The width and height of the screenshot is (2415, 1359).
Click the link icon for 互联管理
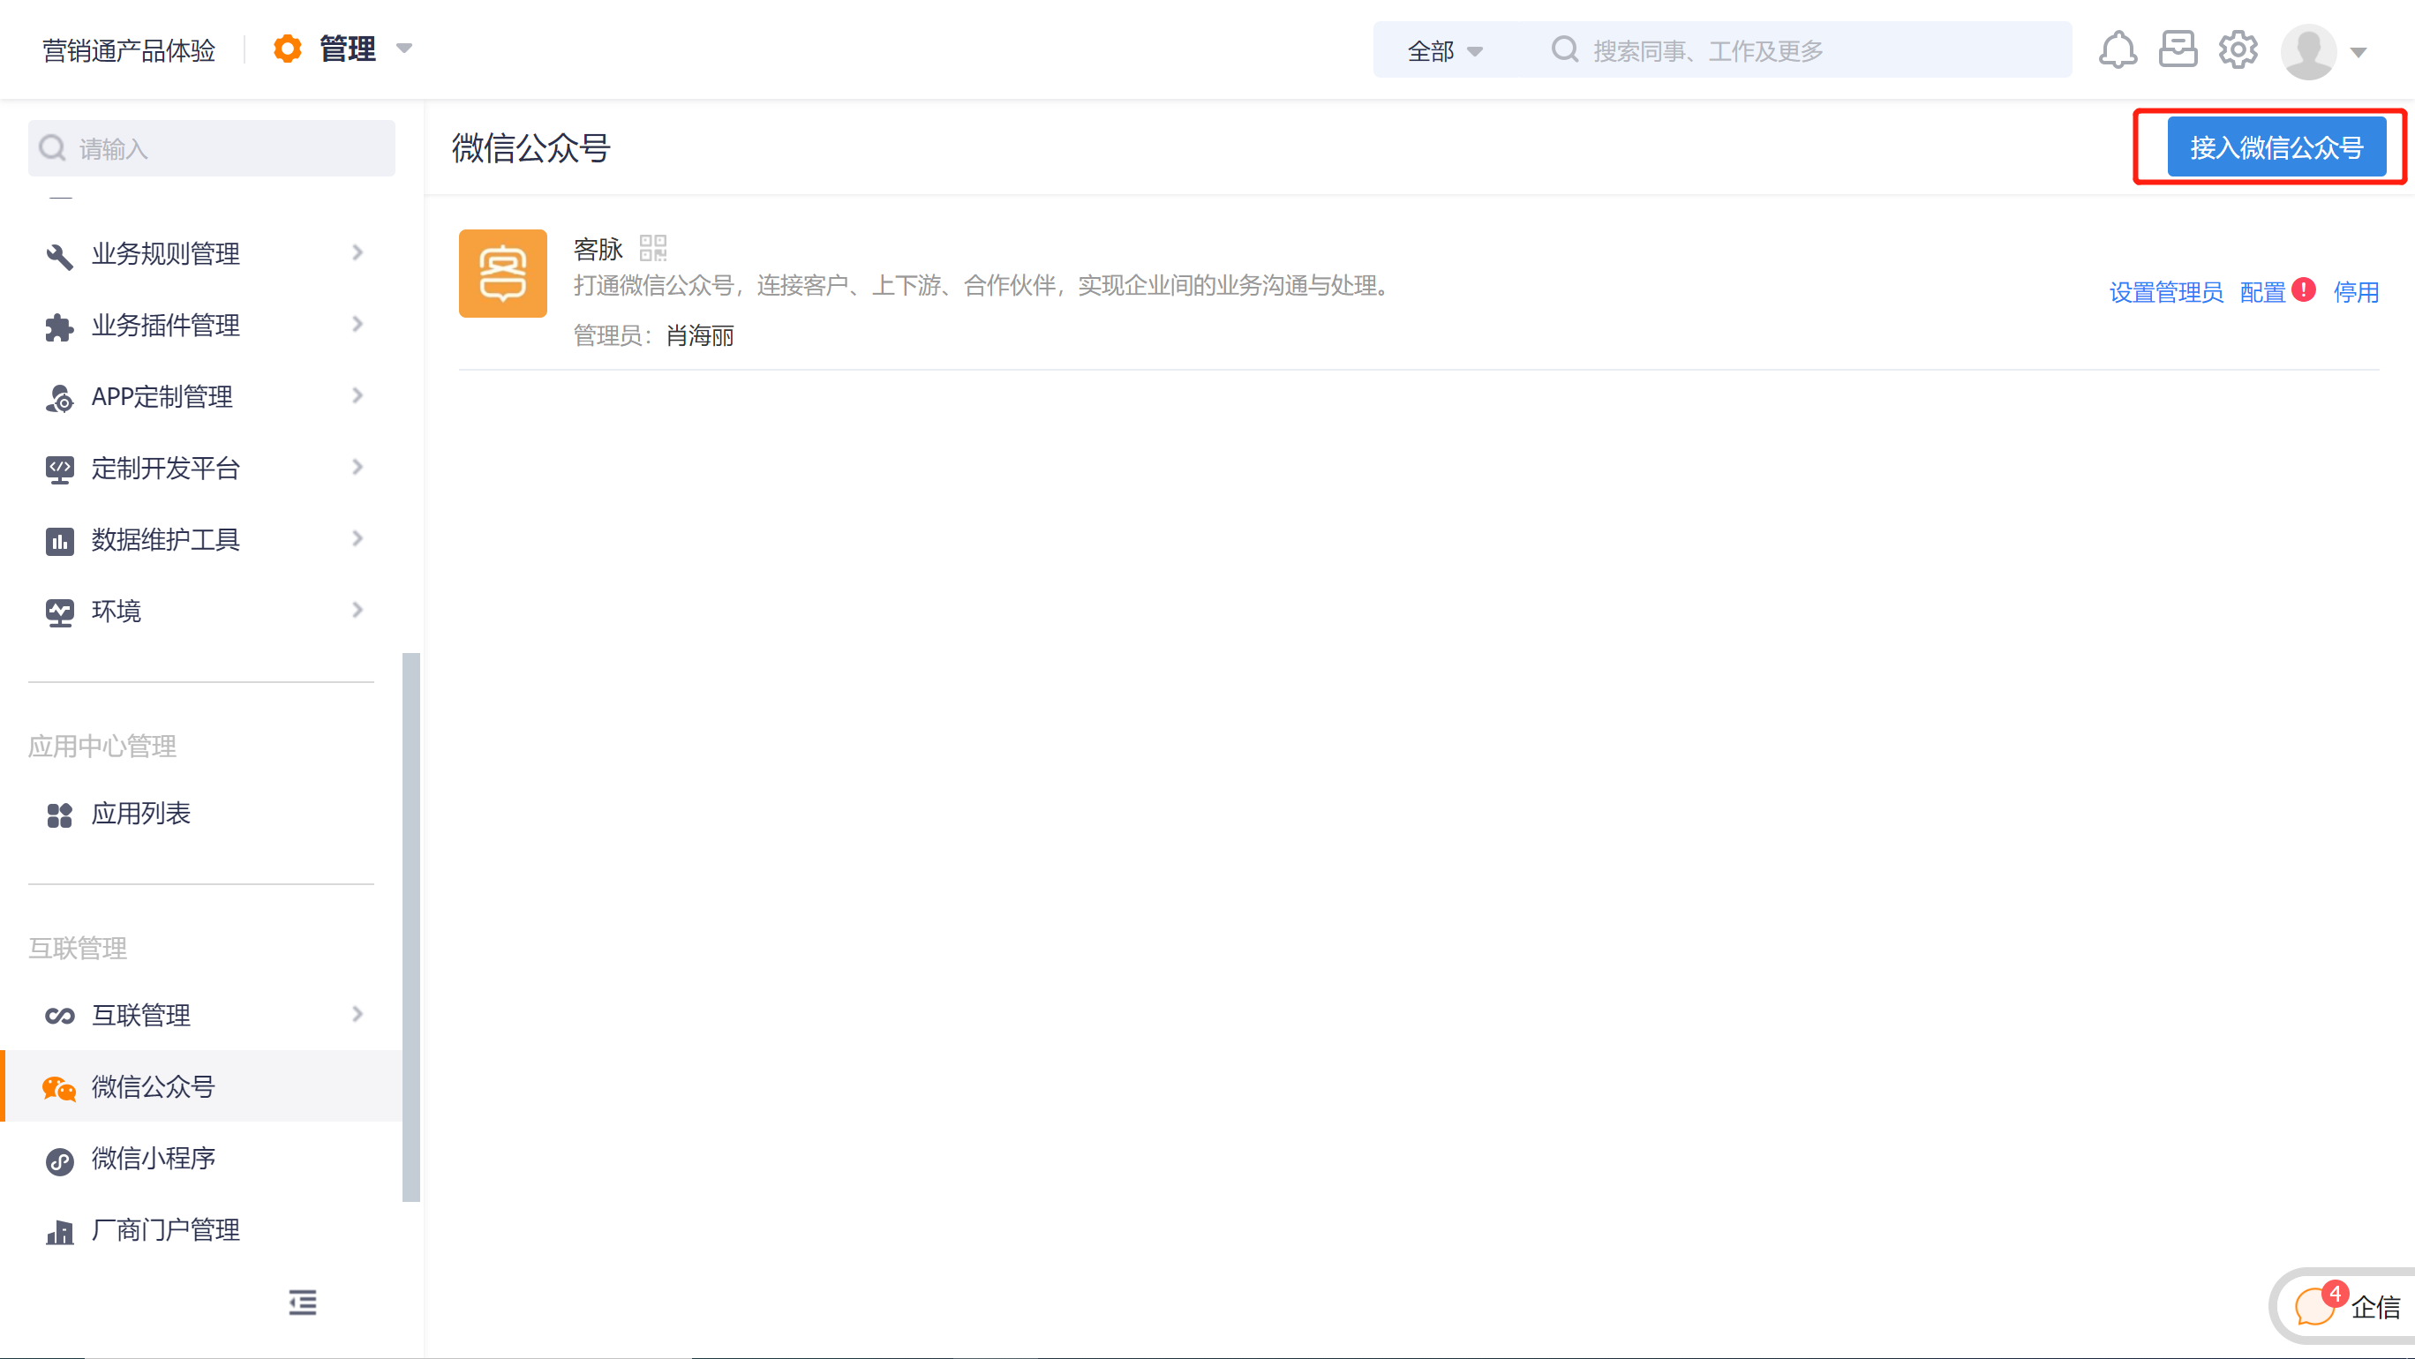pyautogui.click(x=60, y=1016)
